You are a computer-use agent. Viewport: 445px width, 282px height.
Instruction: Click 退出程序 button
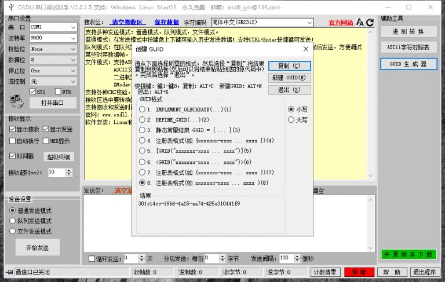click(425, 272)
